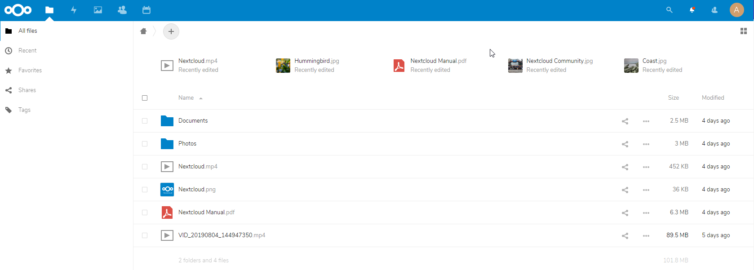The width and height of the screenshot is (754, 270).
Task: Open recently edited Nextcloud Manual.pdf recommendation
Action: tap(430, 66)
